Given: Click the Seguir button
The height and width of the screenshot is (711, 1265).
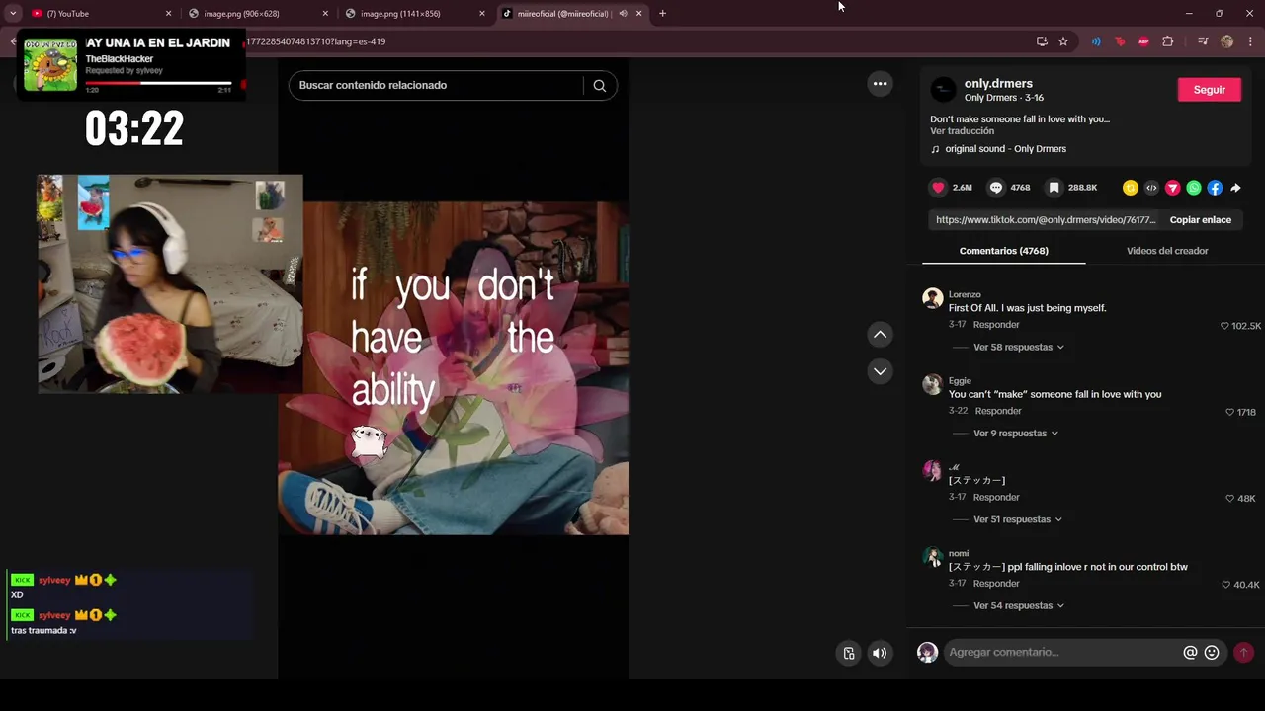Looking at the screenshot, I should [1209, 90].
